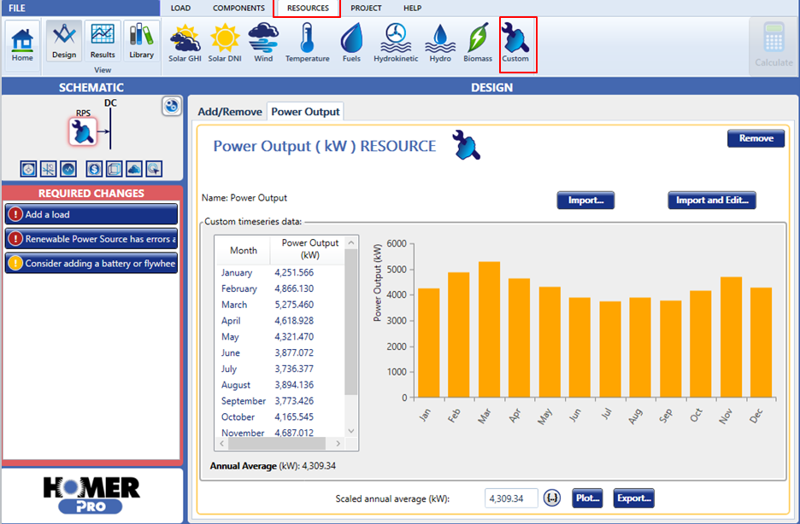Open the COMPONENTS ribbon tab

pos(238,8)
